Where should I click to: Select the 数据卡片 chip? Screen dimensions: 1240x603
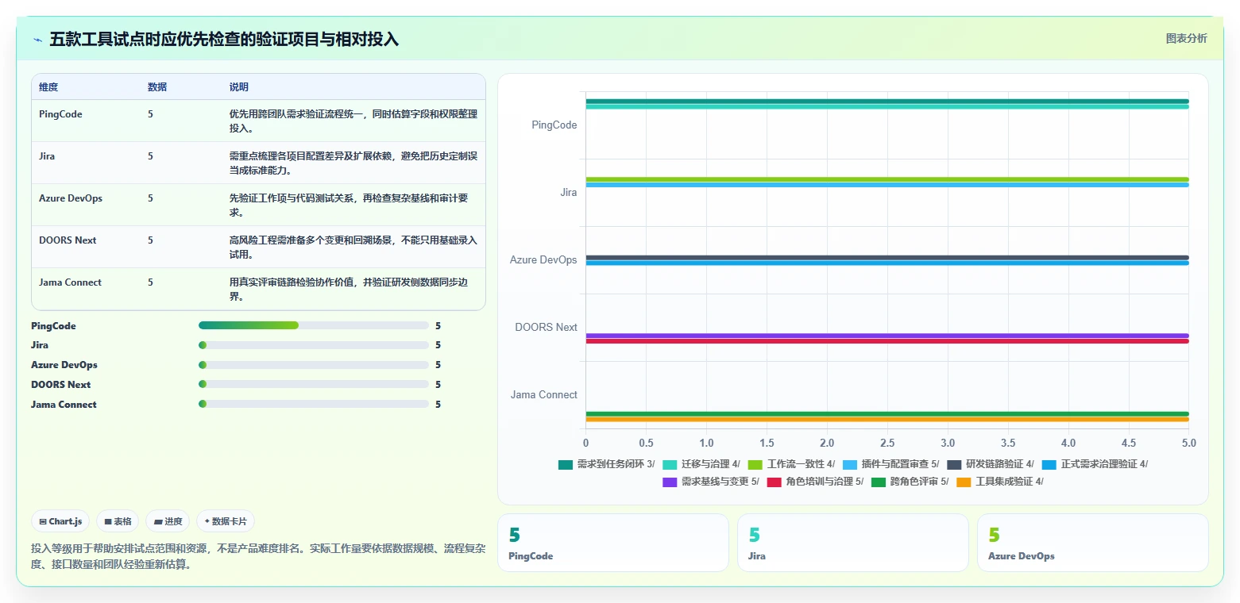[x=226, y=521]
